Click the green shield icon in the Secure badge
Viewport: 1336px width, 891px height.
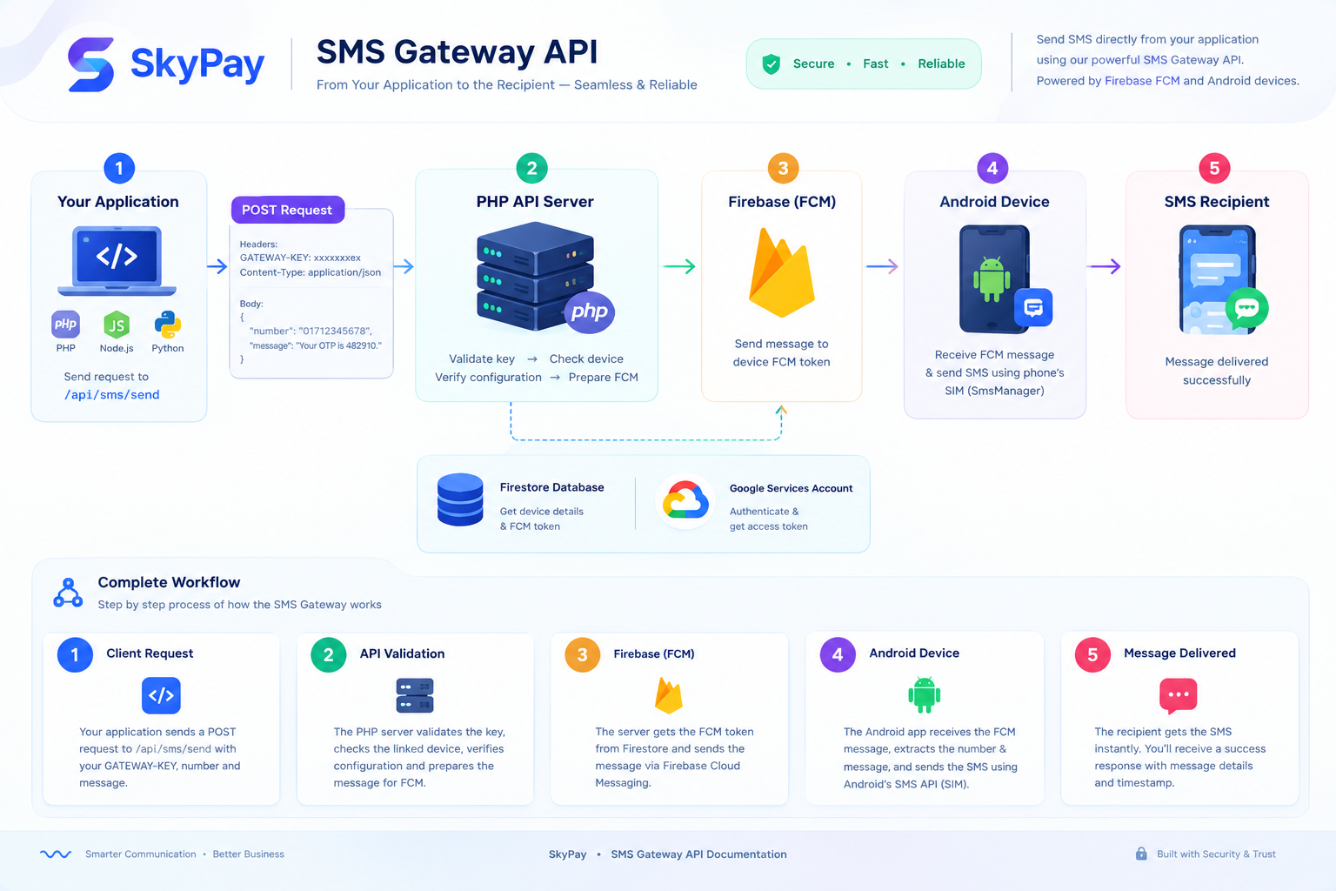pos(771,64)
